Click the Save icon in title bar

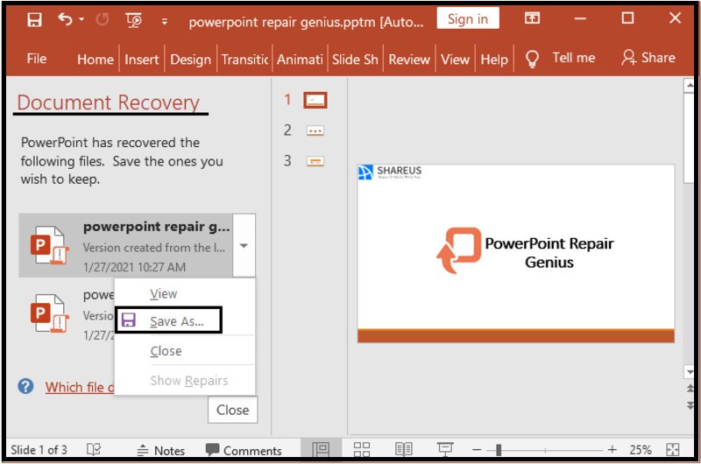(34, 20)
